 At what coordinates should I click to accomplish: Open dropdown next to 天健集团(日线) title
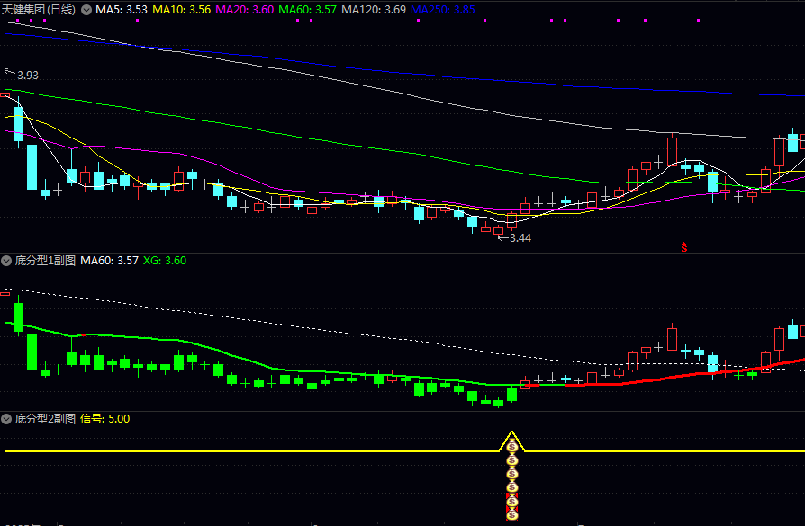tap(86, 10)
